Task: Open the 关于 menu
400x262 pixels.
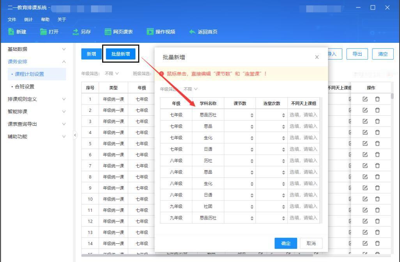Action: tap(62, 19)
